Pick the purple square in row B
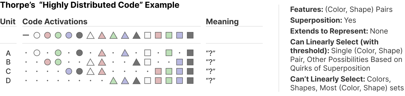Viewport: 405px width, 96px height. coord(179,62)
